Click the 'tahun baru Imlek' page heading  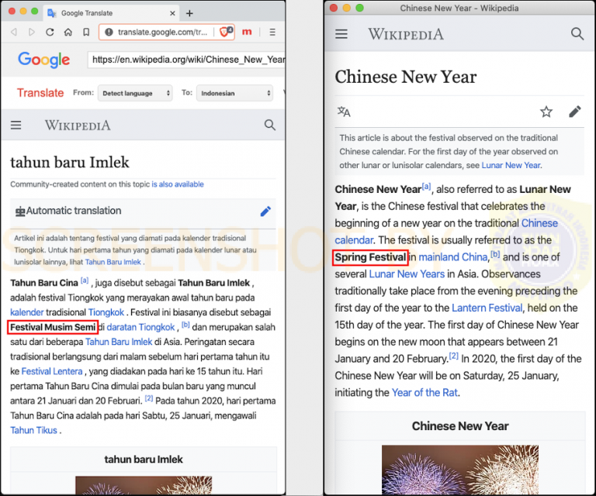click(70, 162)
